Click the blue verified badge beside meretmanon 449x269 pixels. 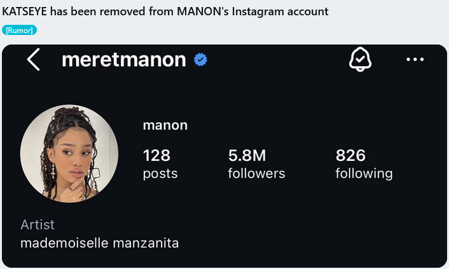[x=201, y=60]
